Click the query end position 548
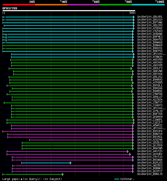This screenshot has width=167, height=181. tap(132, 13)
